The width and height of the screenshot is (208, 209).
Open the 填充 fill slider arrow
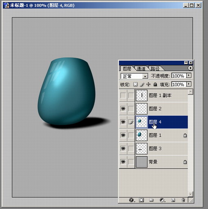(189, 84)
